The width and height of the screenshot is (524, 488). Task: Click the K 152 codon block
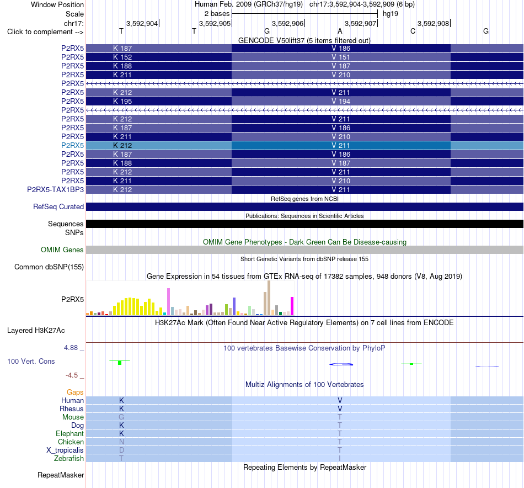point(159,57)
